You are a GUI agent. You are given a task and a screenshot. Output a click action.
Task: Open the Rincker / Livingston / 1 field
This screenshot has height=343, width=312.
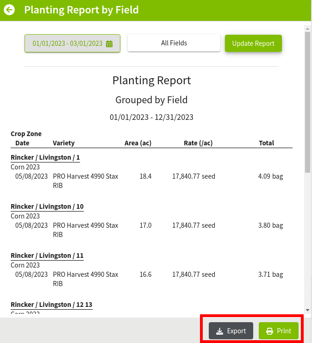coord(45,157)
